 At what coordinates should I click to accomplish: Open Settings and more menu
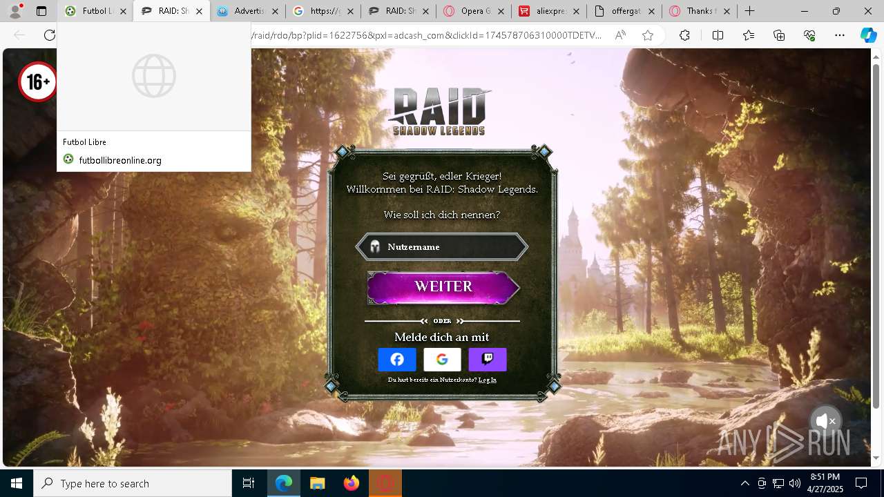coord(840,35)
